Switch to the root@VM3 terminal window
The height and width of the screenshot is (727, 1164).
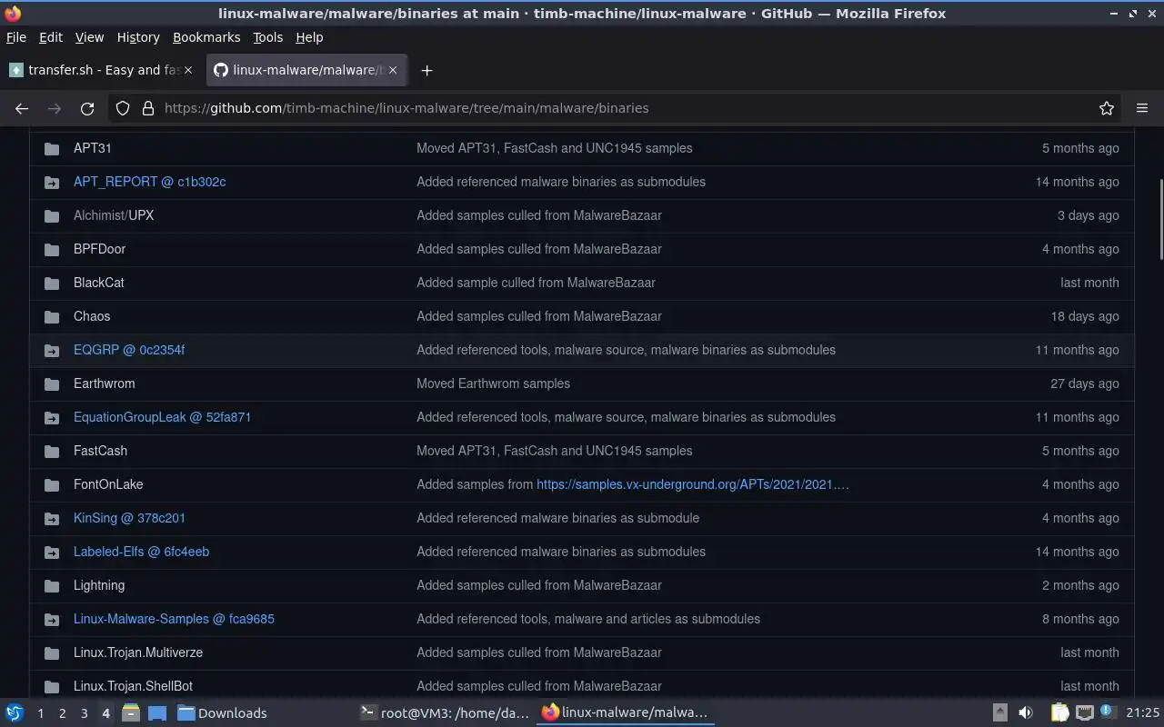coord(445,713)
